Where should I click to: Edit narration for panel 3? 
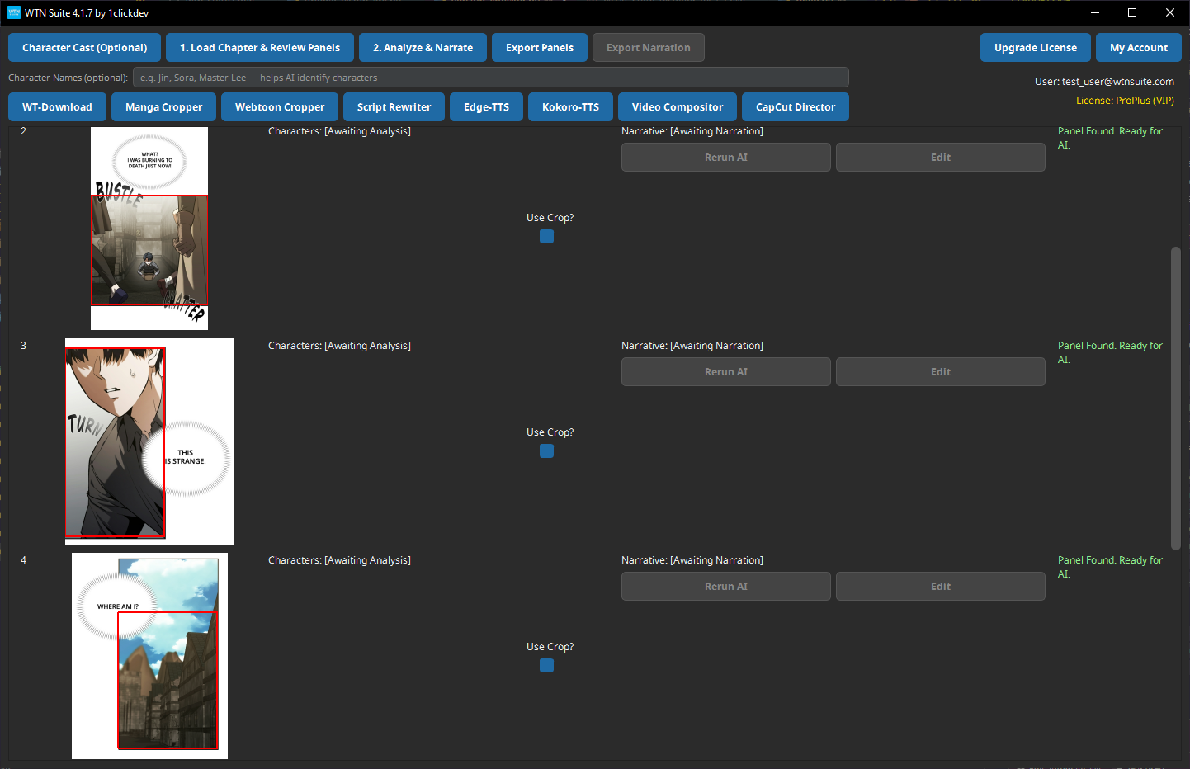click(940, 371)
